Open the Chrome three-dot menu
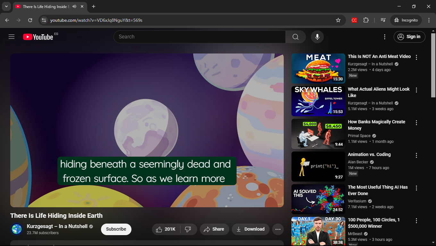The height and width of the screenshot is (246, 436). tap(429, 20)
